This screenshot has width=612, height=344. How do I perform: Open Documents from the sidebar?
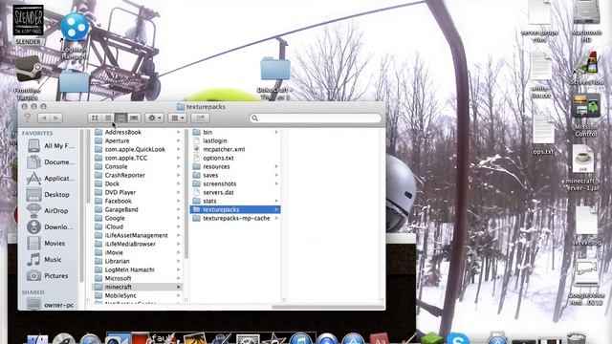[51, 161]
